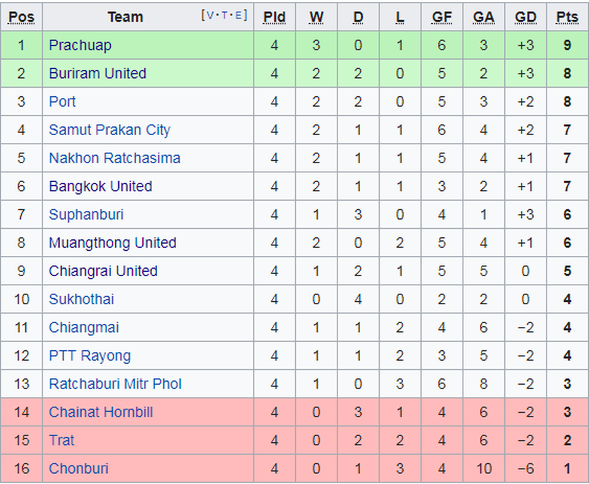The width and height of the screenshot is (589, 484).
Task: Open Nakhon Ratchasima team link
Action: (114, 158)
